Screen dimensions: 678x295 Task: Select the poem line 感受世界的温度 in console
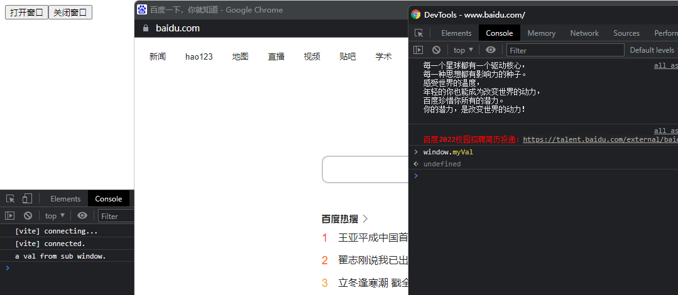click(x=452, y=83)
